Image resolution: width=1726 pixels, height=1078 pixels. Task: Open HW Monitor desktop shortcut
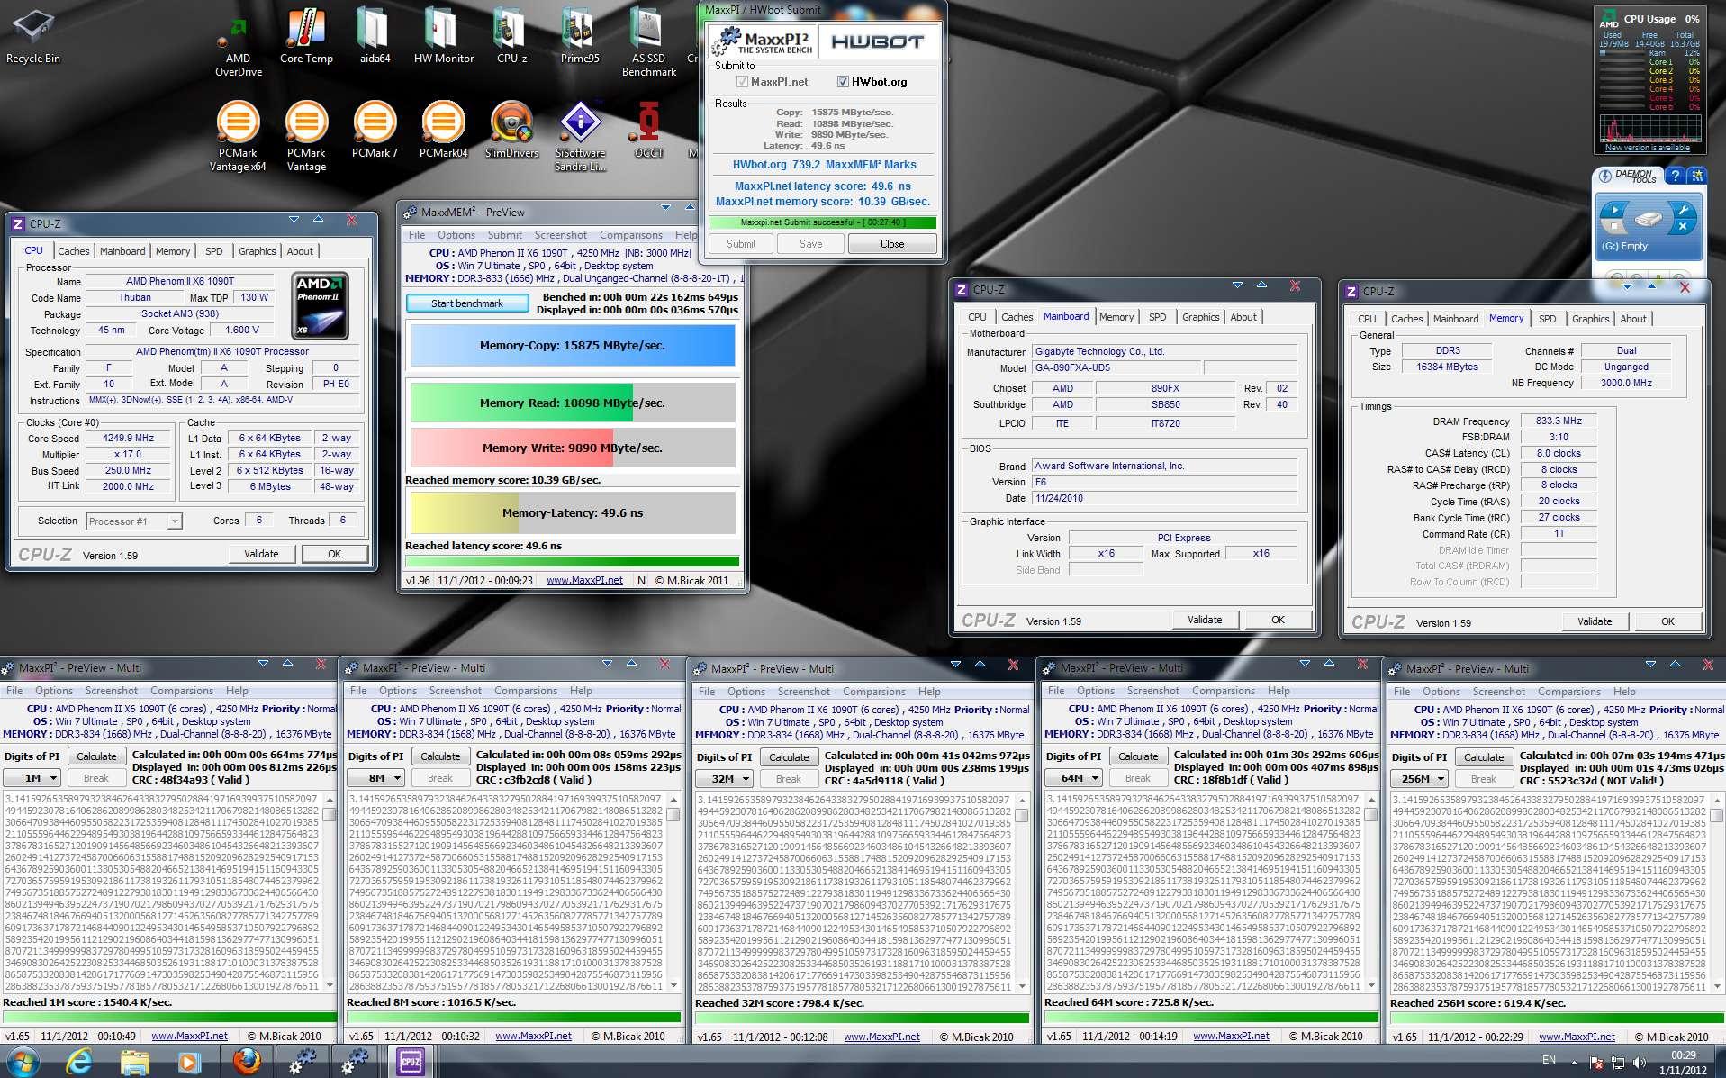(443, 37)
